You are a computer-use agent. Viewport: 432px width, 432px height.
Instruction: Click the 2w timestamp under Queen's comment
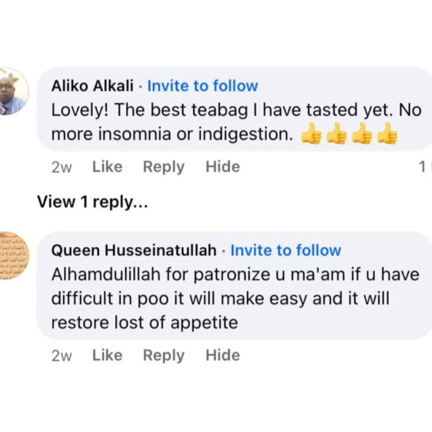coord(62,356)
